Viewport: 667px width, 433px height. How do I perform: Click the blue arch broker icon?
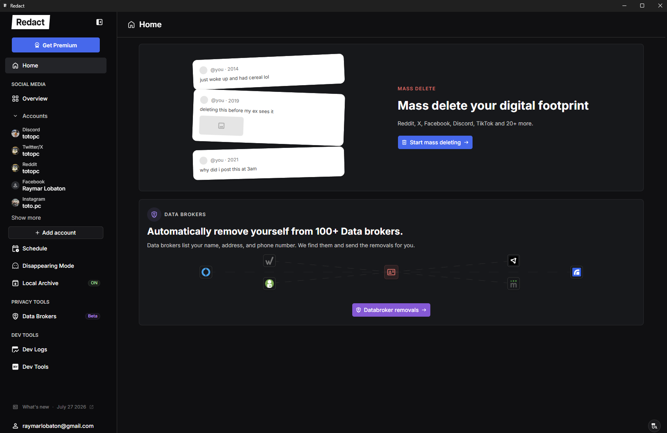[x=577, y=272]
